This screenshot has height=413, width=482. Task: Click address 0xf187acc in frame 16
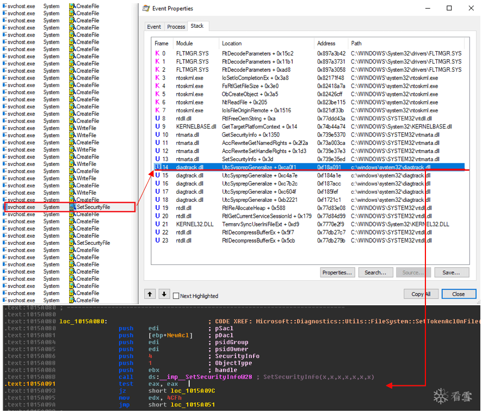tap(329, 183)
